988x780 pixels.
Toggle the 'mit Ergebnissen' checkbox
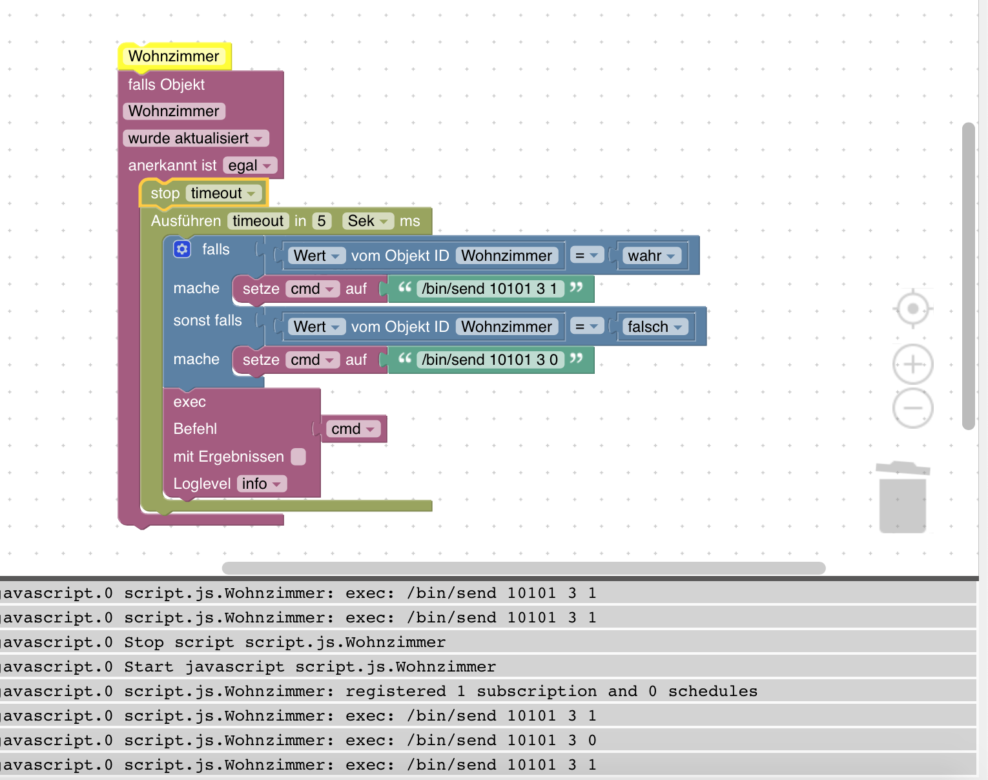[298, 457]
